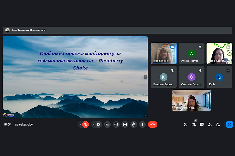The image size is (235, 156).
Task: Toggle closed captions
Action: tap(107, 125)
